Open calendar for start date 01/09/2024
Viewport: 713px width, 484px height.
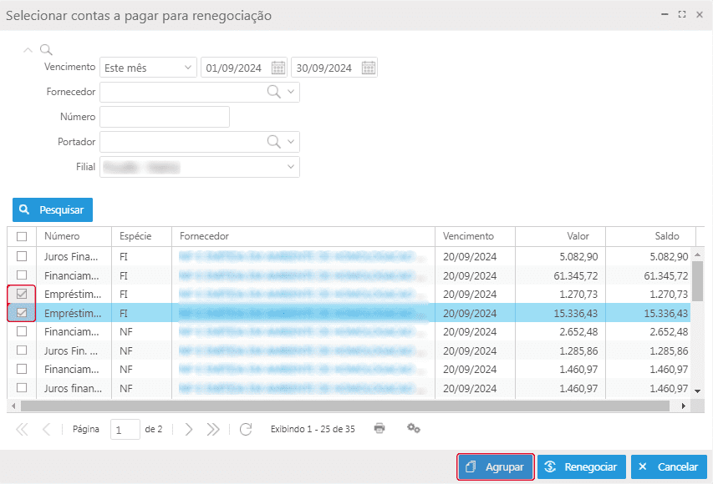(278, 68)
